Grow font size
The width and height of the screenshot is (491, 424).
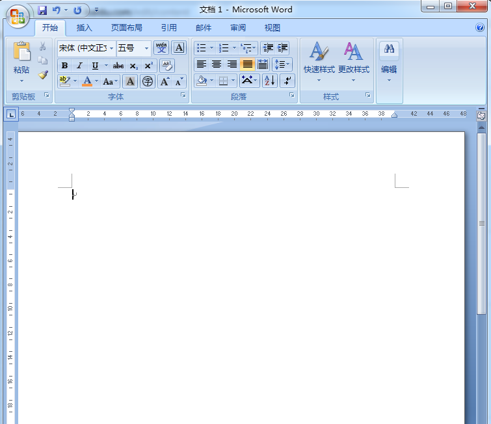[x=165, y=82]
